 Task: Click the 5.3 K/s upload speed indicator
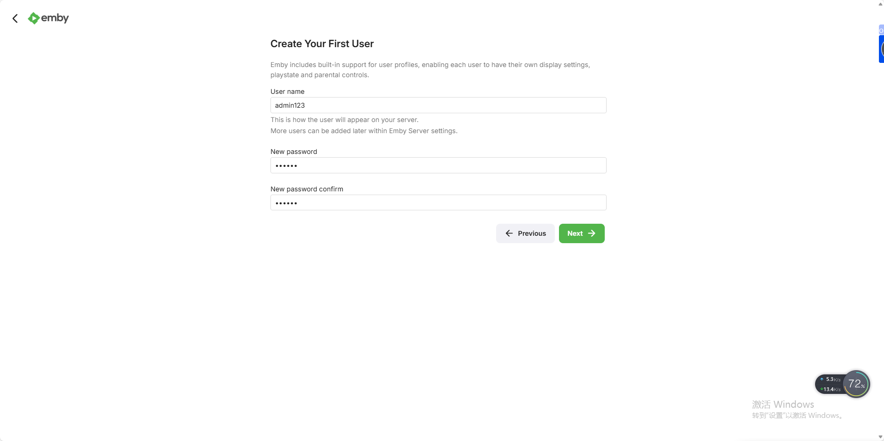pos(831,379)
